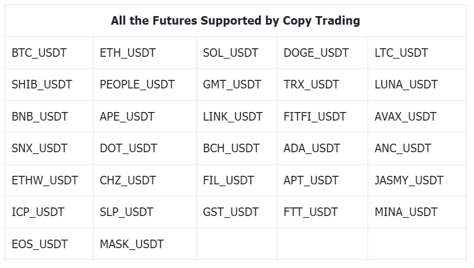Select the ETHW_USDT futures pair
The image size is (474, 268).
45,181
